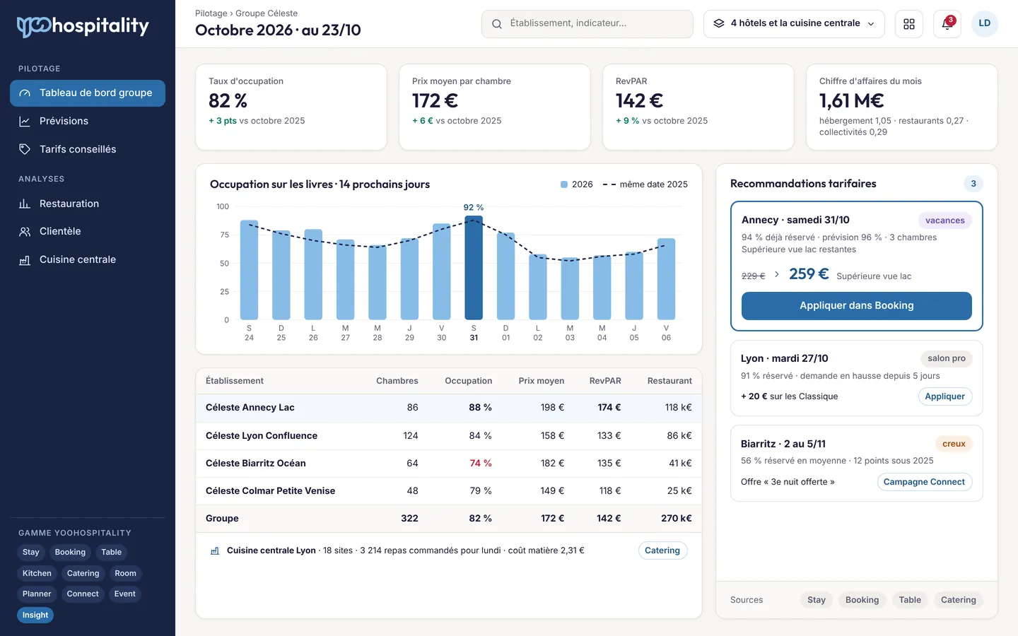
Task: Click the search magnifier icon
Action: pos(497,24)
